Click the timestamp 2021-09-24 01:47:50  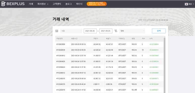[x=78, y=90]
